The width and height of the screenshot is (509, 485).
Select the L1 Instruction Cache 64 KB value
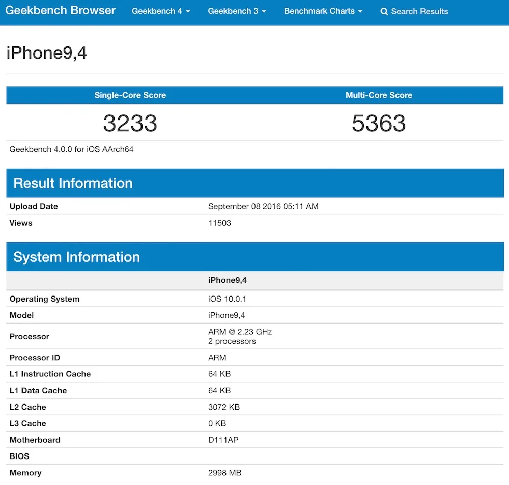tap(219, 374)
